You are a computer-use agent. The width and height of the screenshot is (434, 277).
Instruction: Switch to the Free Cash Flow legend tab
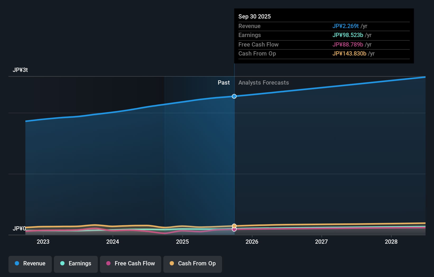(130, 264)
